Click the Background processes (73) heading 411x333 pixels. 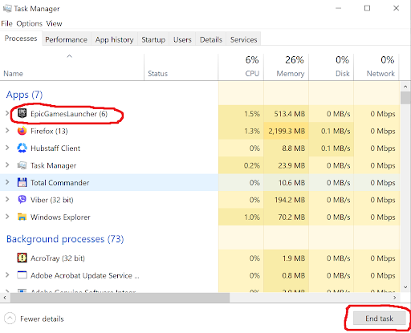click(65, 239)
